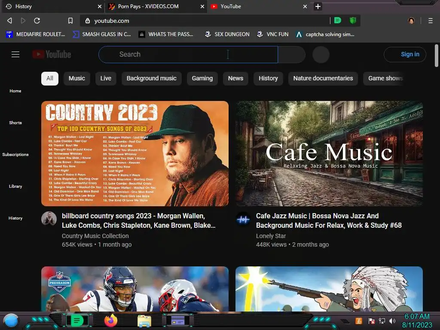The height and width of the screenshot is (330, 440).
Task: Open Home in YouTube sidebar
Action: (15, 91)
